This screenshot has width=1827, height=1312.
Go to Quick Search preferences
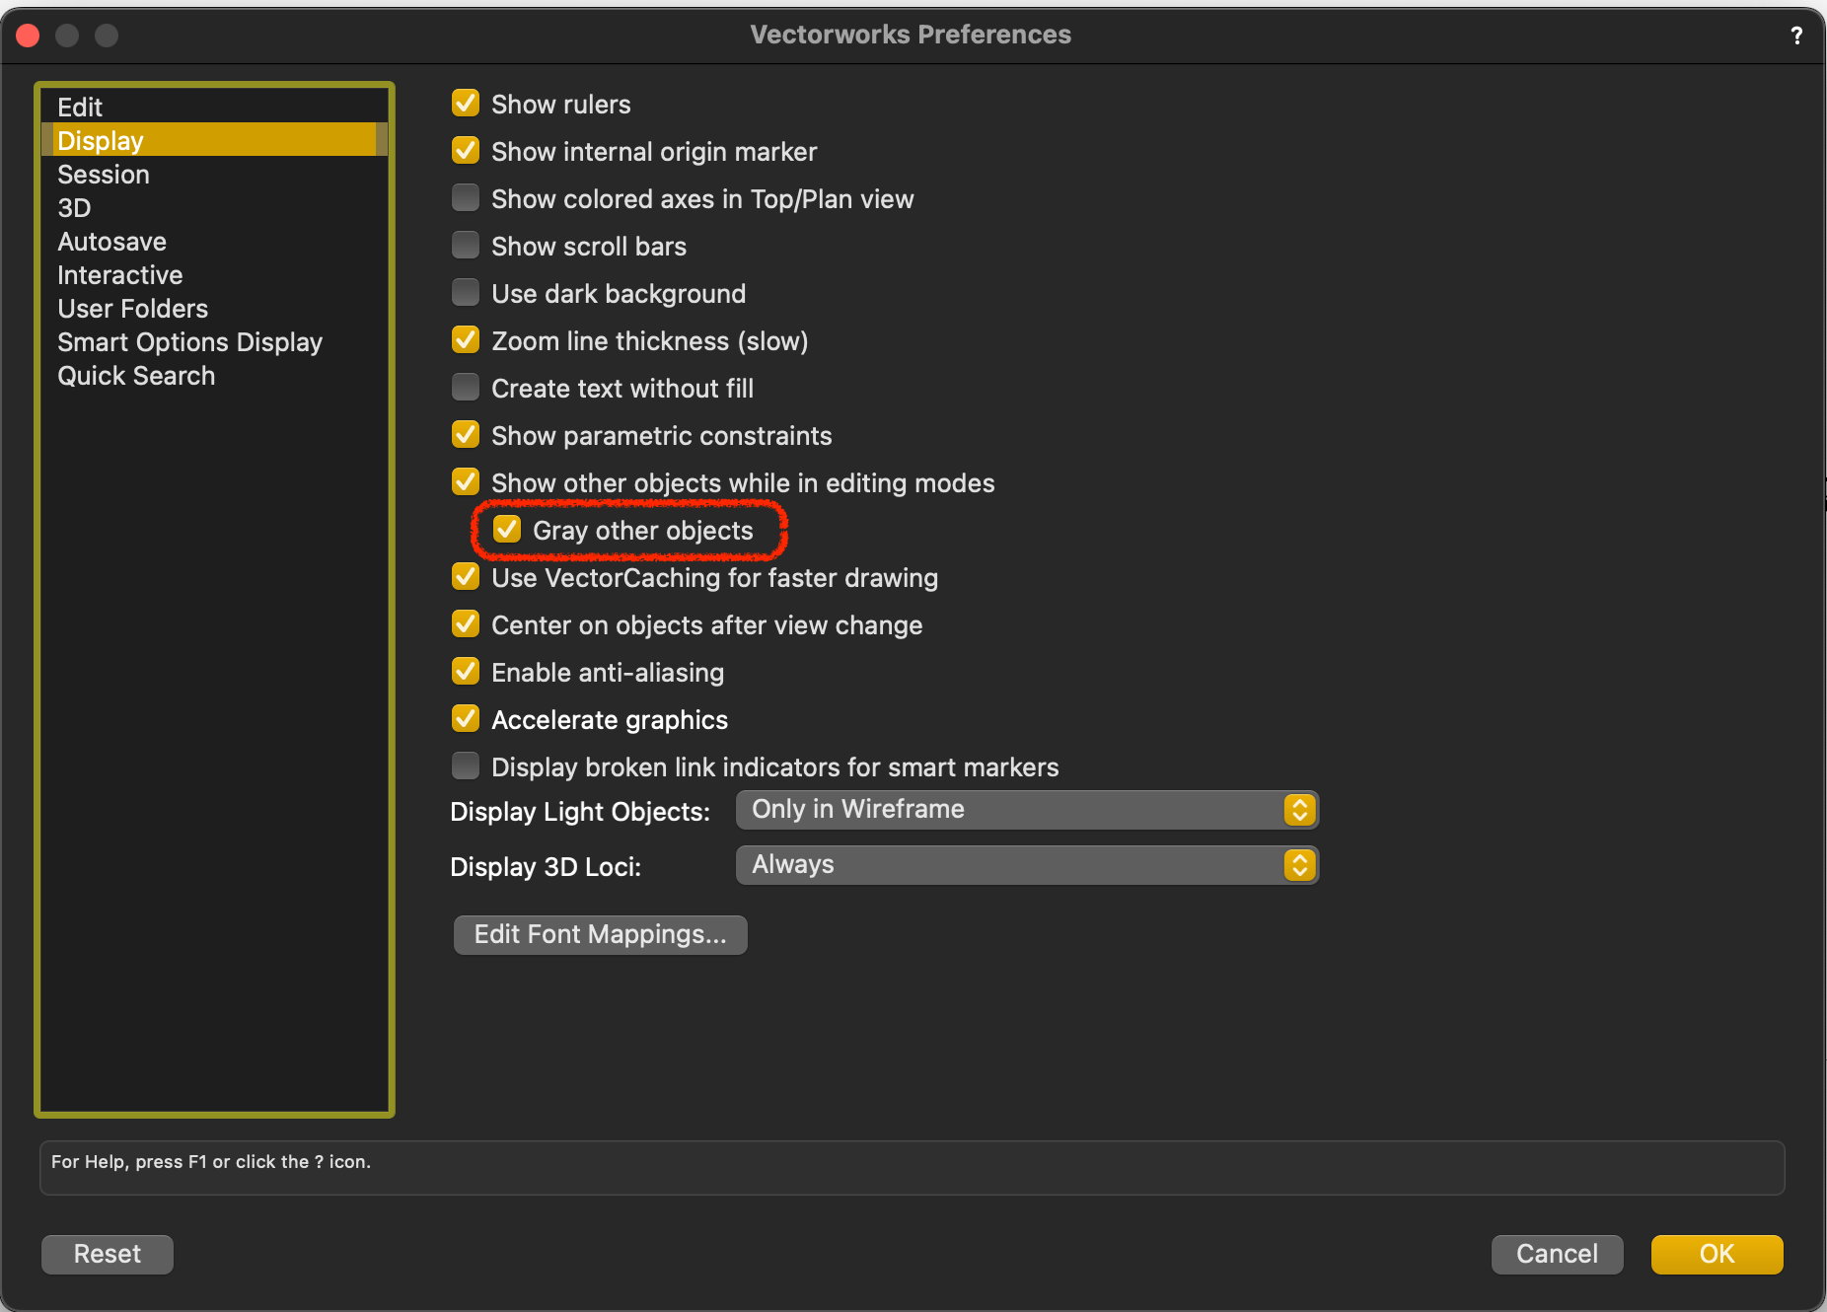[x=136, y=376]
